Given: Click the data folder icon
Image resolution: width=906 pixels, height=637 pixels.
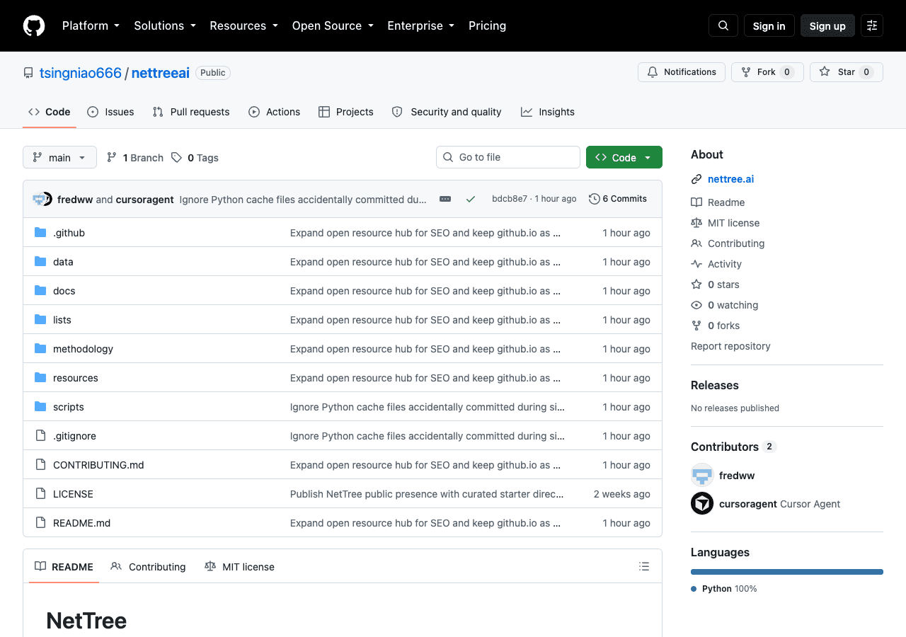Looking at the screenshot, I should point(40,262).
